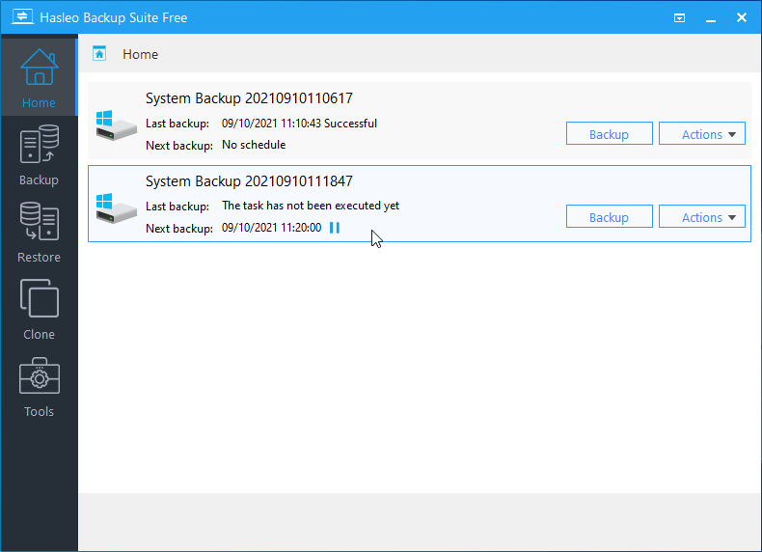Image resolution: width=762 pixels, height=552 pixels.
Task: Click drive icon of System Backup 20210910111847
Action: 116,207
